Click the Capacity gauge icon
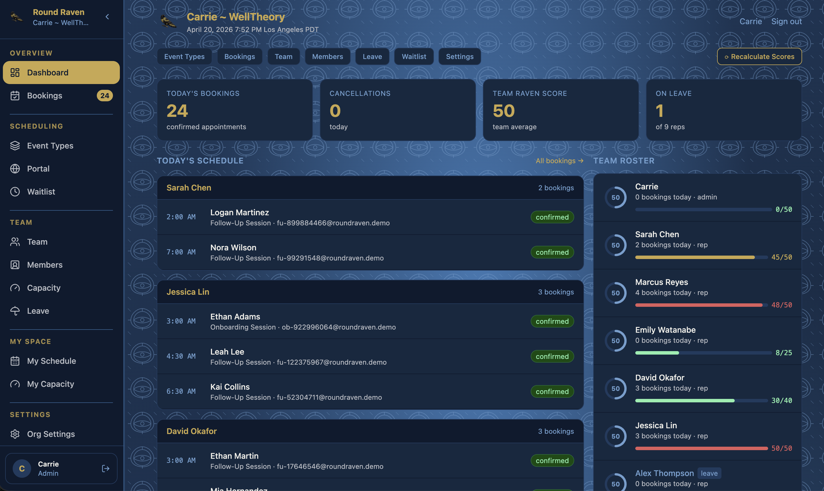The width and height of the screenshot is (824, 491). tap(15, 288)
